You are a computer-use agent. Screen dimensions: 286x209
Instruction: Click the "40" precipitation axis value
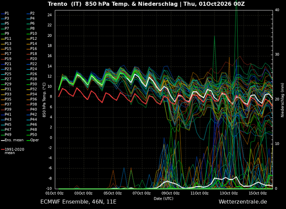click(x=277, y=10)
